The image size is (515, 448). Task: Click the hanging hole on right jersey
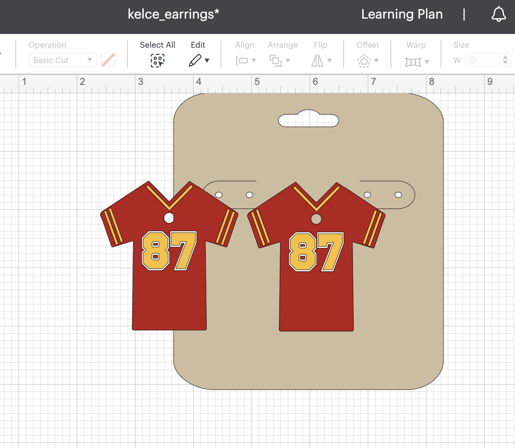pos(316,219)
